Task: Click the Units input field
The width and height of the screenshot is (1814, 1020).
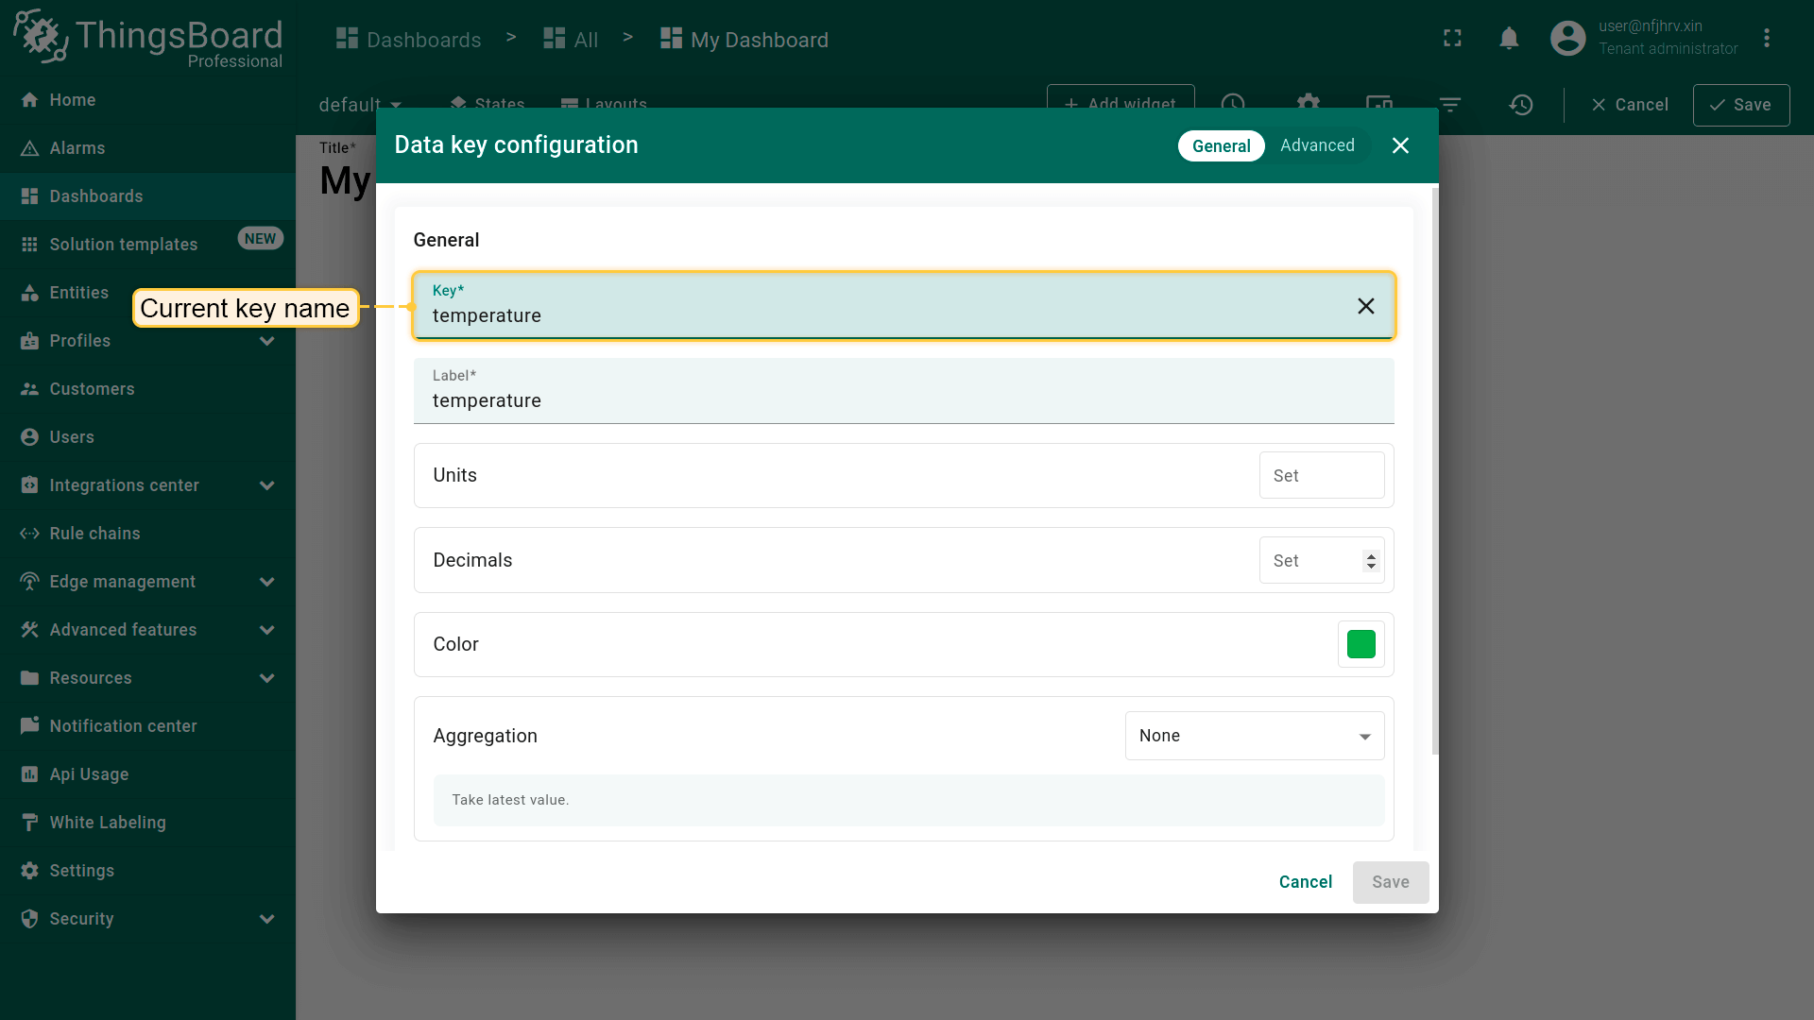Action: (1321, 476)
